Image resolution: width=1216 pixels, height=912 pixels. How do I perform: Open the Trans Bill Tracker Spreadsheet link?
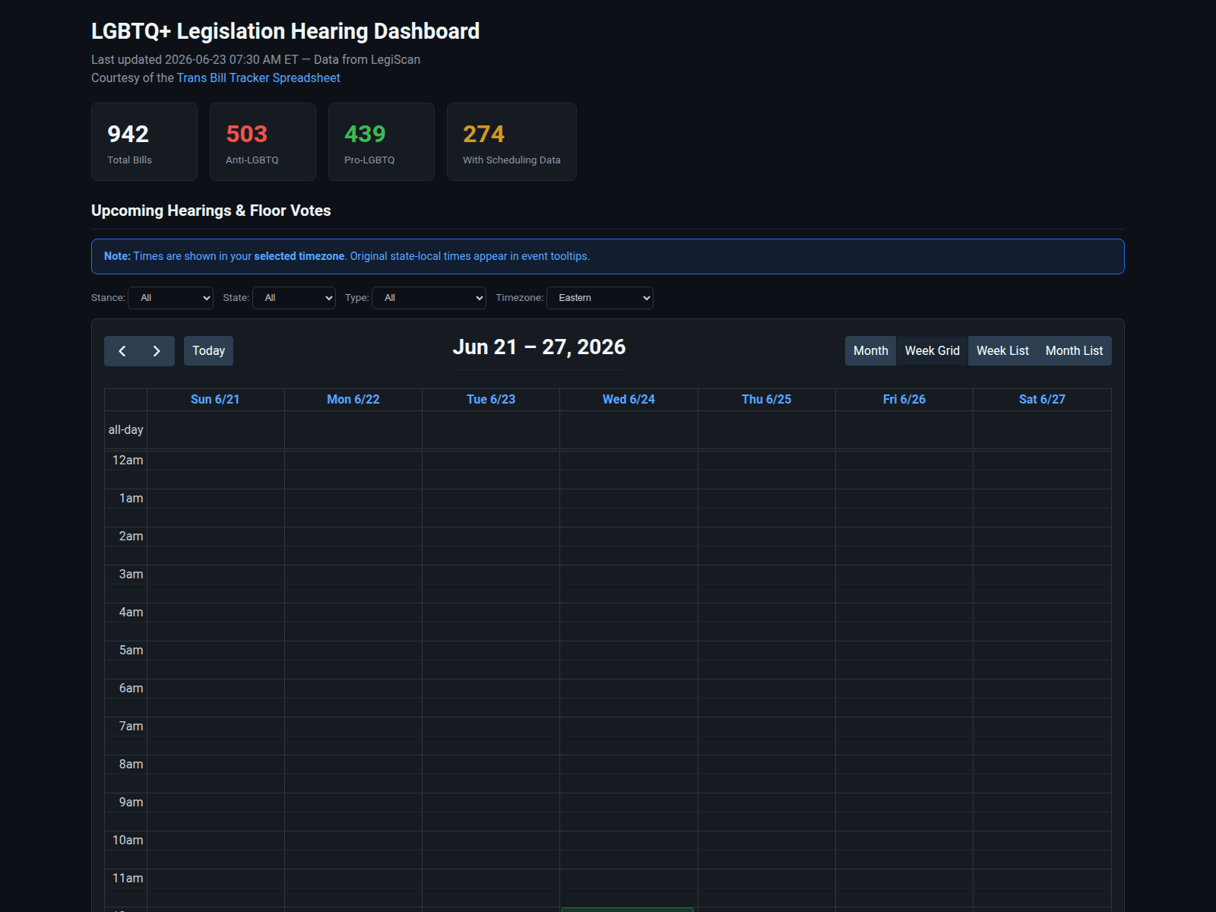[x=258, y=78]
